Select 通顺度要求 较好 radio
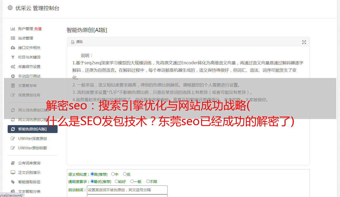340x197 pixels. point(117,181)
